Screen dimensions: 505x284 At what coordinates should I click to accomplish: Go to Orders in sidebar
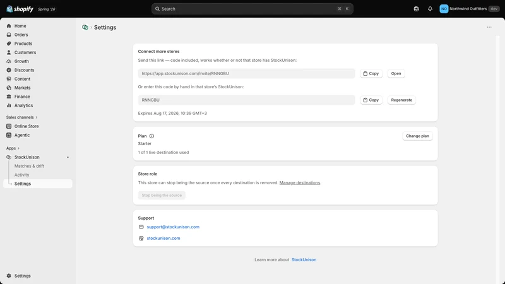38,35
